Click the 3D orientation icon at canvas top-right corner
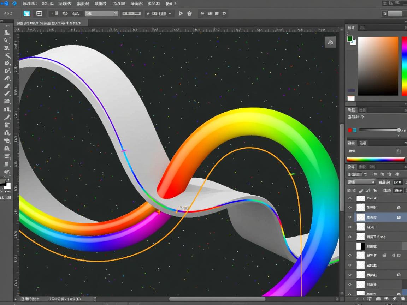The width and height of the screenshot is (407, 305). click(x=330, y=42)
